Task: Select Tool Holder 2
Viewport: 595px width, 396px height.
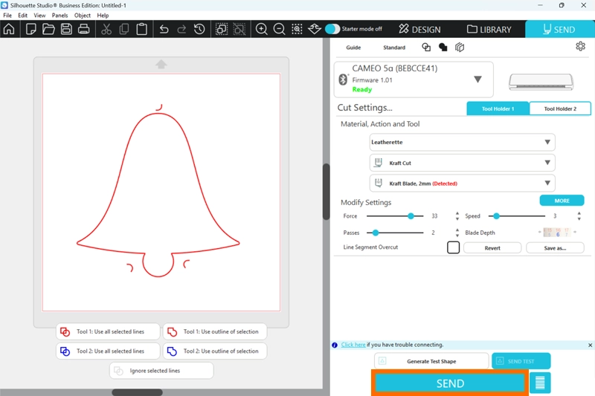Action: (560, 108)
